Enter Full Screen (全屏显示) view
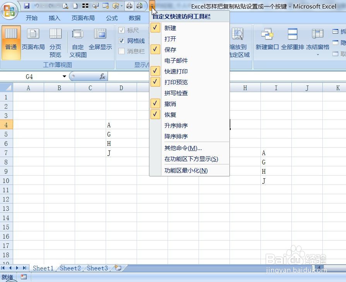Image resolution: width=346 pixels, height=282 pixels. click(x=100, y=40)
